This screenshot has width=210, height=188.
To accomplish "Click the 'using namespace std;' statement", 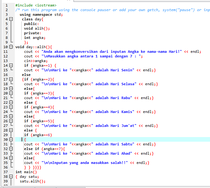I will pyautogui.click(x=41, y=15).
